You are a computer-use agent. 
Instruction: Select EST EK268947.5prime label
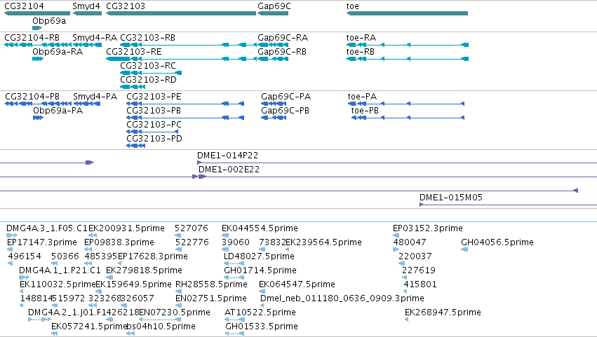(x=443, y=312)
